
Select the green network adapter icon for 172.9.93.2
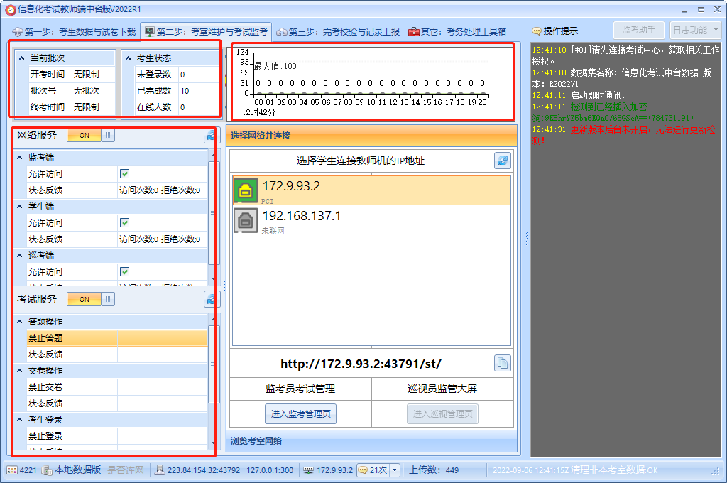click(x=245, y=190)
